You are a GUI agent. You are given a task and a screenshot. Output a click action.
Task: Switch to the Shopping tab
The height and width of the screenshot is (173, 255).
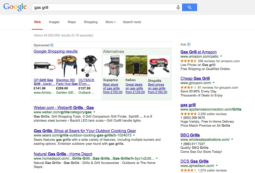pyautogui.click(x=91, y=22)
